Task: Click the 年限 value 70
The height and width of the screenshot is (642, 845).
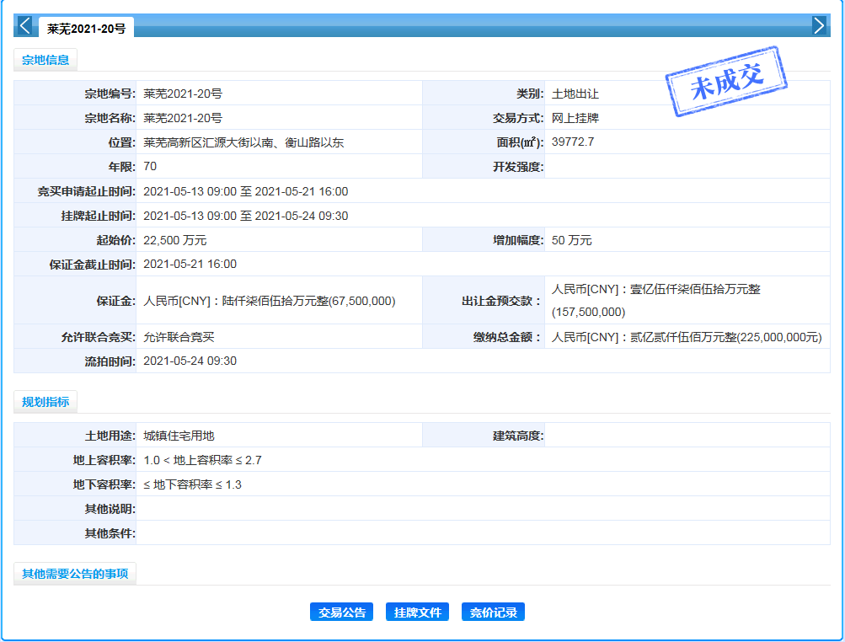Action: pos(150,167)
